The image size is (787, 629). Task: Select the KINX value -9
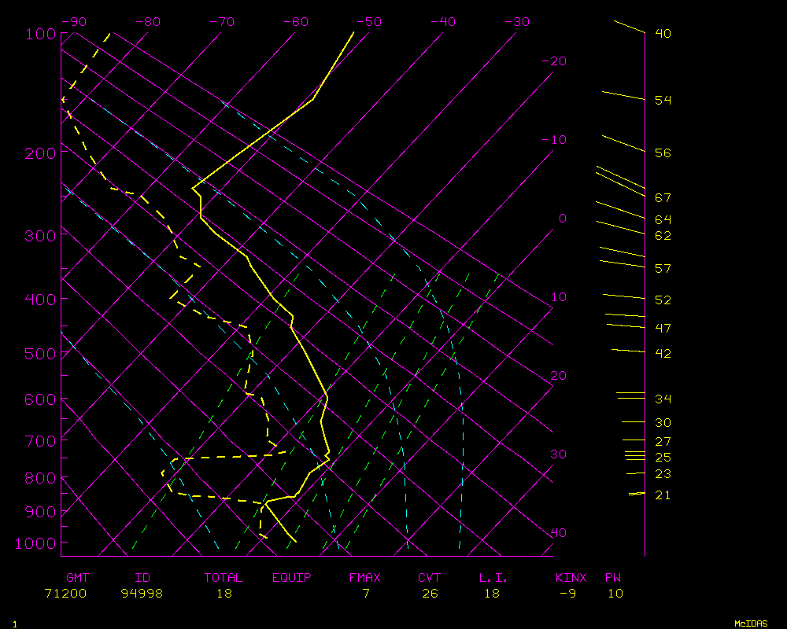tap(568, 594)
